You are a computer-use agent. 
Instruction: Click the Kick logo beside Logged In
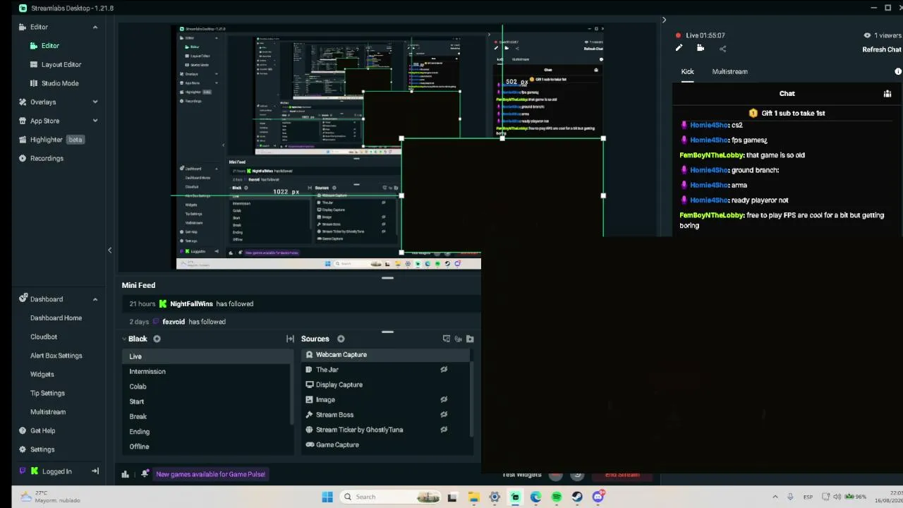(34, 471)
